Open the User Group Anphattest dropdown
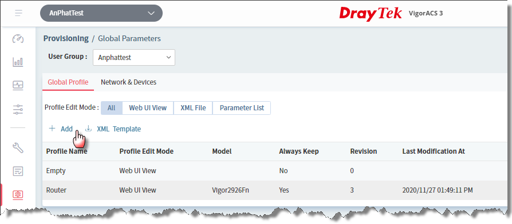Image resolution: width=512 pixels, height=224 pixels. click(x=134, y=57)
